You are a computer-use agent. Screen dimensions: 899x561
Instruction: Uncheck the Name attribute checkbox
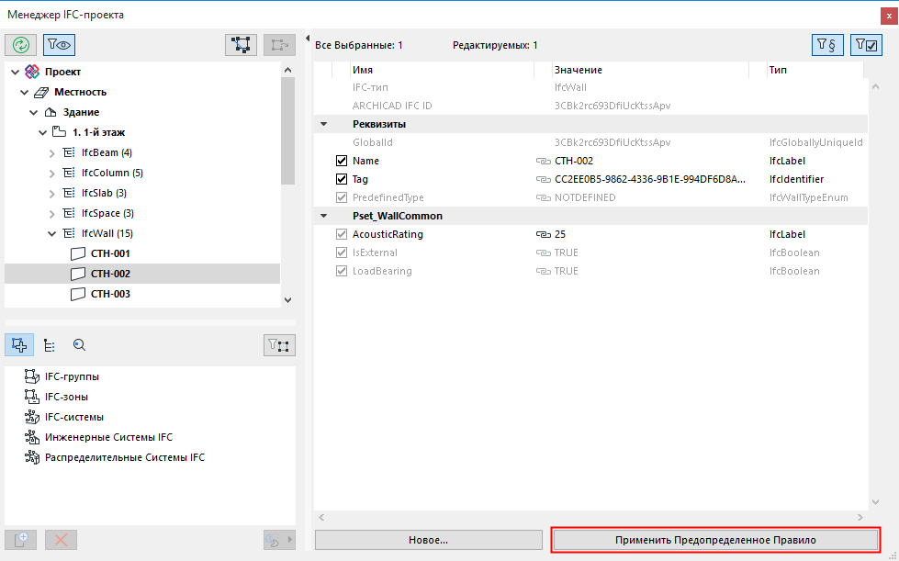[x=342, y=161]
